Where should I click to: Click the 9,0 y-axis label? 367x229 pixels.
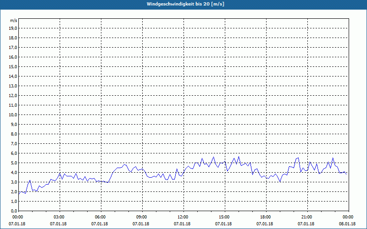pyautogui.click(x=14, y=124)
